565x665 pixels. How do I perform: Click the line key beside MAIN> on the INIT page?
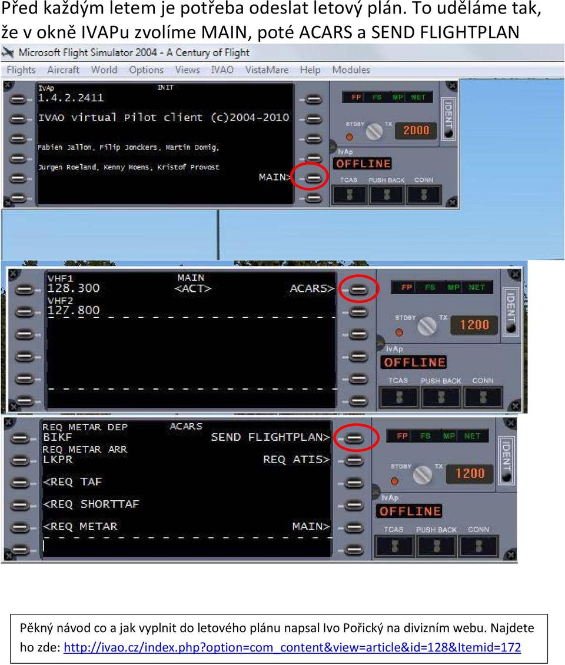pyautogui.click(x=313, y=178)
